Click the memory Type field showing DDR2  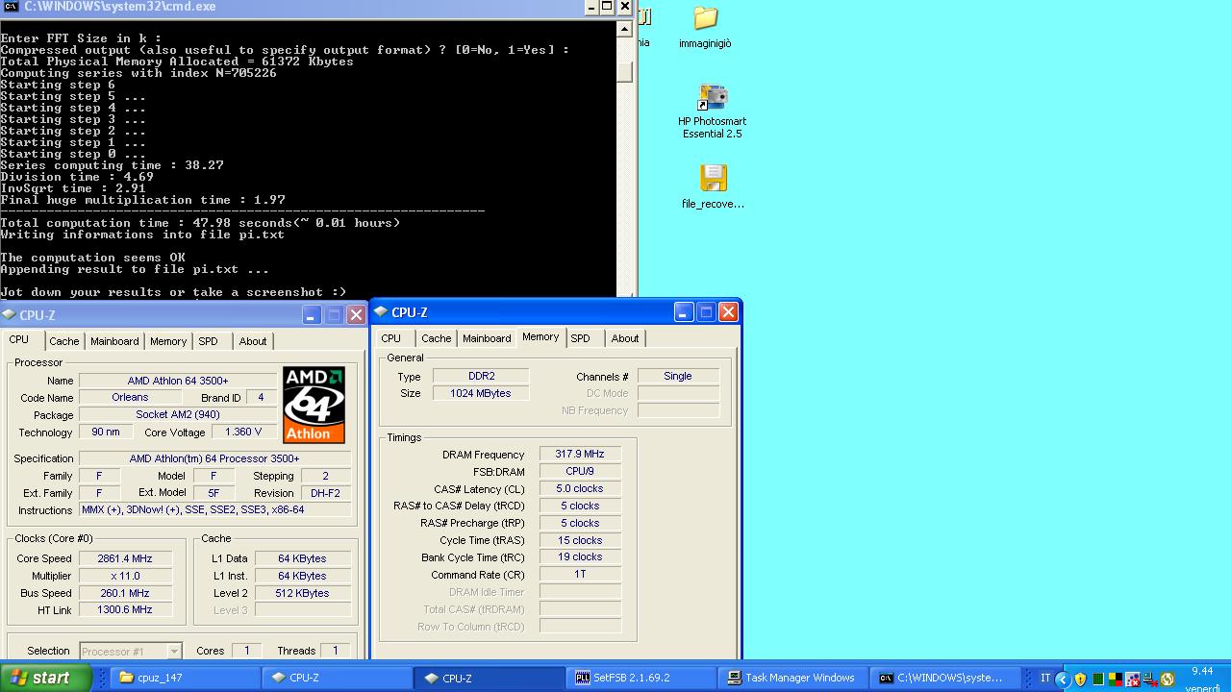pos(481,376)
